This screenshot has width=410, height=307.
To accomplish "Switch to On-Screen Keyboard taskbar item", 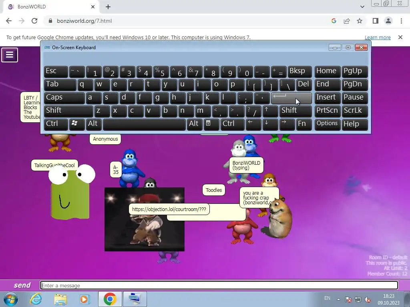I will 135,299.
